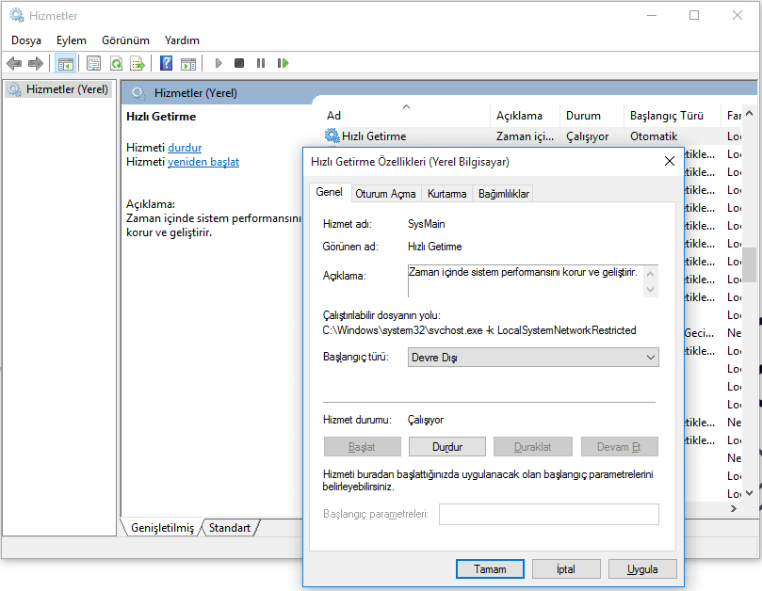The height and width of the screenshot is (591, 762).
Task: Click the Stop Service square icon
Action: point(239,63)
